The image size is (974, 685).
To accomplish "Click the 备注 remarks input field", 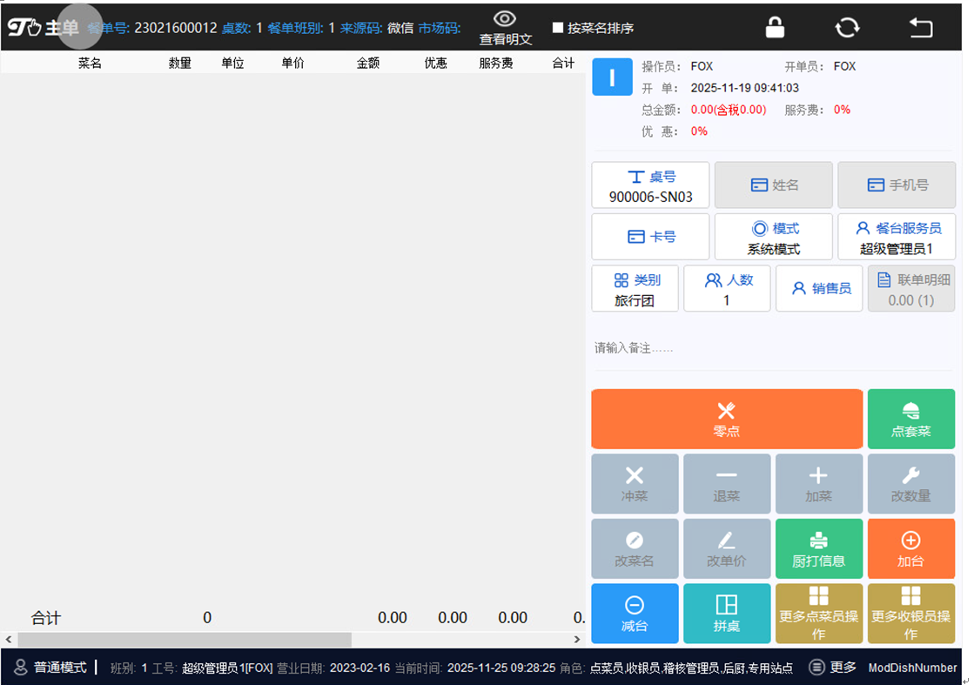I will point(770,348).
